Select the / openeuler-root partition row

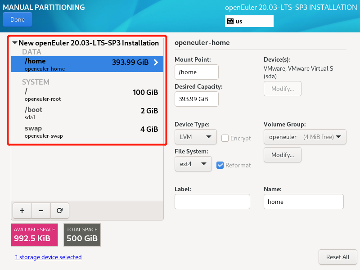(87, 95)
